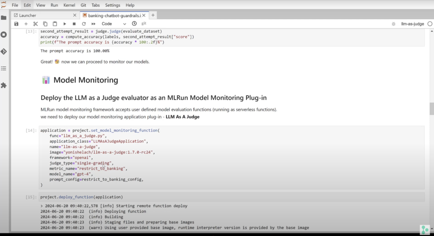Image resolution: width=434 pixels, height=236 pixels.
Task: Click compute_accuracy line in cell 13
Action: click(117, 37)
